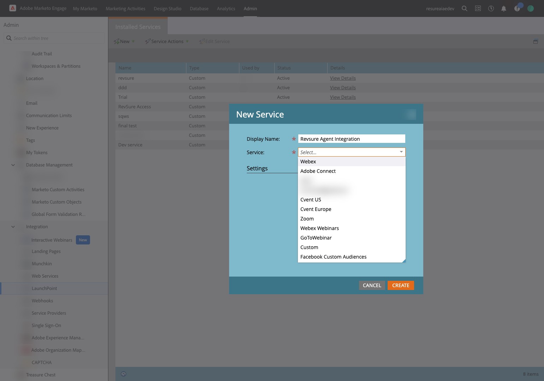Choose Webex from the service list

(352, 162)
